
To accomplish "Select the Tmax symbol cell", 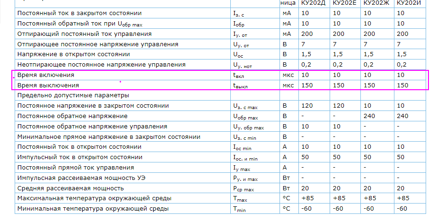I will [240, 199].
